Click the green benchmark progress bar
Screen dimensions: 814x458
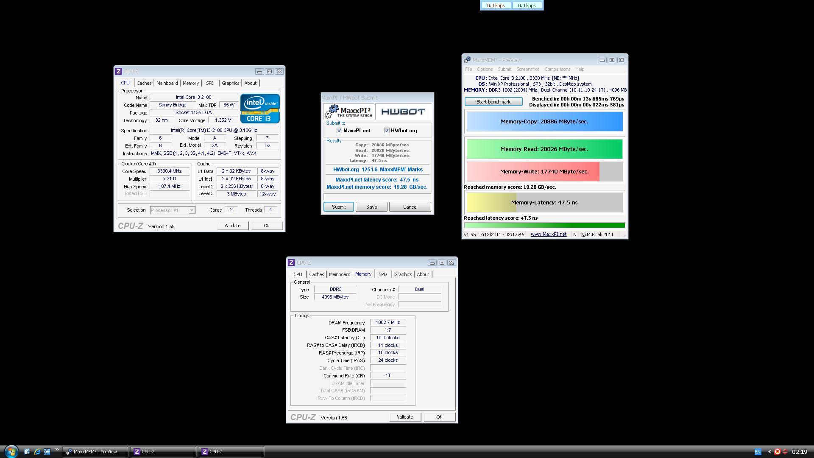pyautogui.click(x=545, y=225)
